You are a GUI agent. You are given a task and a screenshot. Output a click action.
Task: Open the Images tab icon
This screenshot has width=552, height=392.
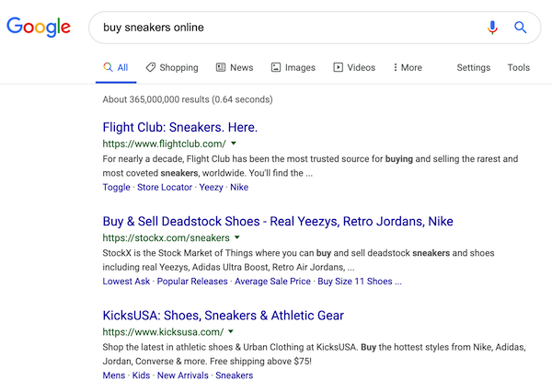[x=276, y=67]
